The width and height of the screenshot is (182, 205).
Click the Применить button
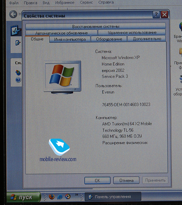tap(155, 180)
